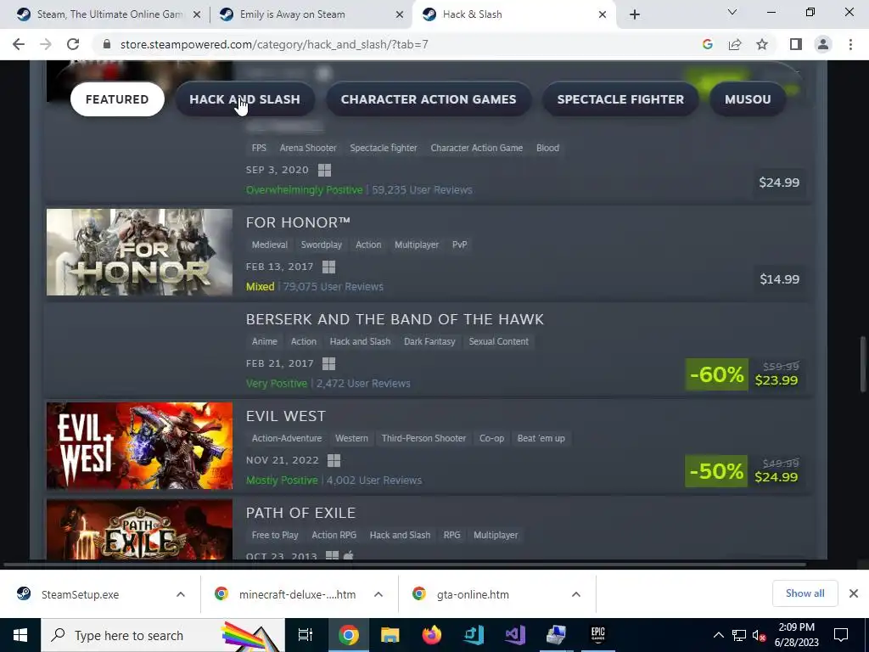
Task: Close the Steam Ultimate Online Game tab
Action: (x=197, y=14)
